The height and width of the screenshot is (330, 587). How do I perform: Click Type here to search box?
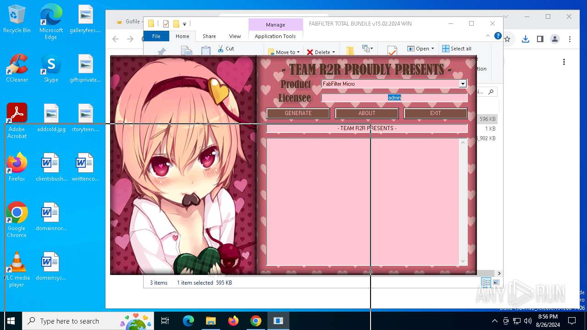tap(88, 321)
